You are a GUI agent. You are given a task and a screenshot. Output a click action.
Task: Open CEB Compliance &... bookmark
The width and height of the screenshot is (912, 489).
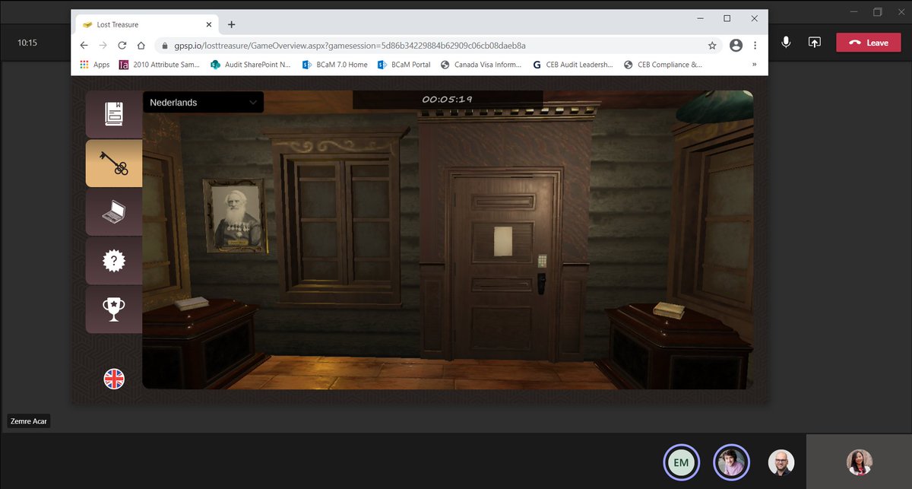(663, 65)
